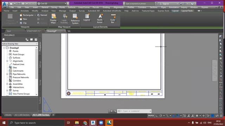
Task: Open File Explorer from taskbar
Action: click(x=77, y=123)
